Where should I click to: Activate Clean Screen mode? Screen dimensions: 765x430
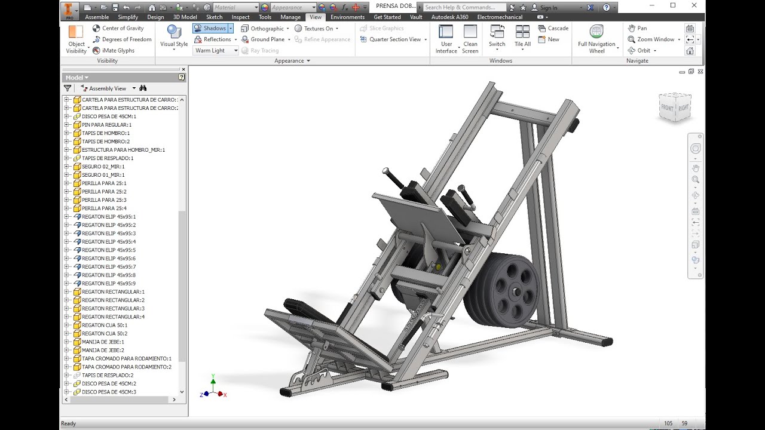click(470, 39)
